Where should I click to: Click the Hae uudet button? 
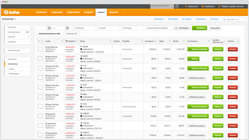(x=215, y=28)
